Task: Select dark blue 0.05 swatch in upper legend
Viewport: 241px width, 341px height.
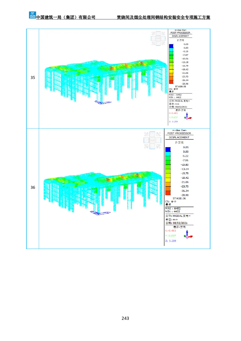Action: click(171, 46)
